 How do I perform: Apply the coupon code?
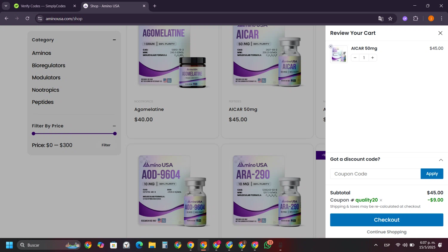click(x=432, y=174)
